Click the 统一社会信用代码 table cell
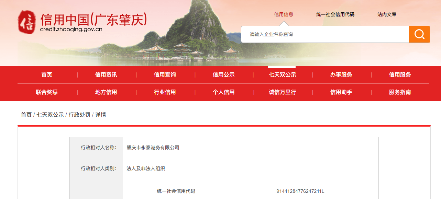This screenshot has width=441, height=199. click(x=176, y=191)
